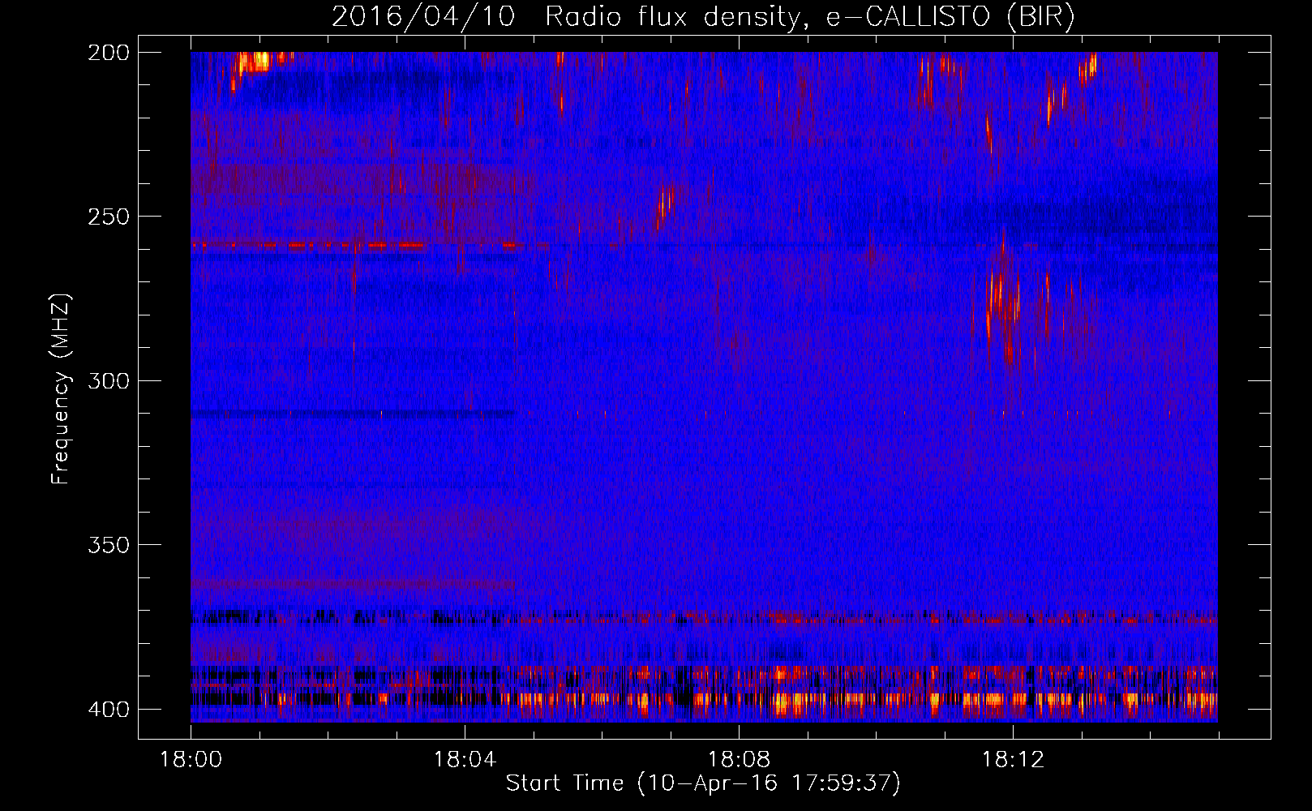
Task: Click the 350 frequency tick label
Action: [x=108, y=545]
